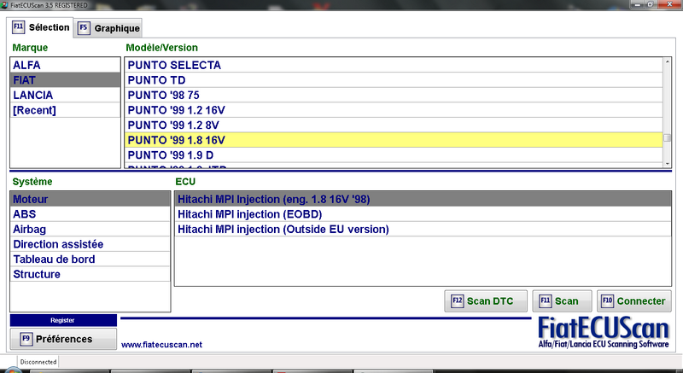The height and width of the screenshot is (373, 683).
Task: Select Direction assistée system
Action: [90, 244]
